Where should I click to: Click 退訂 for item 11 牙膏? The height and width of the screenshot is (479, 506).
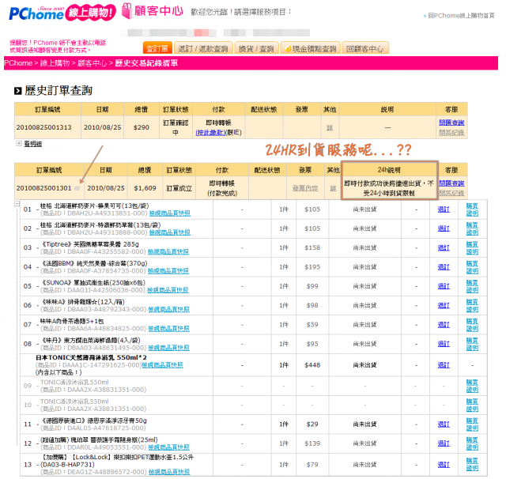[x=444, y=424]
